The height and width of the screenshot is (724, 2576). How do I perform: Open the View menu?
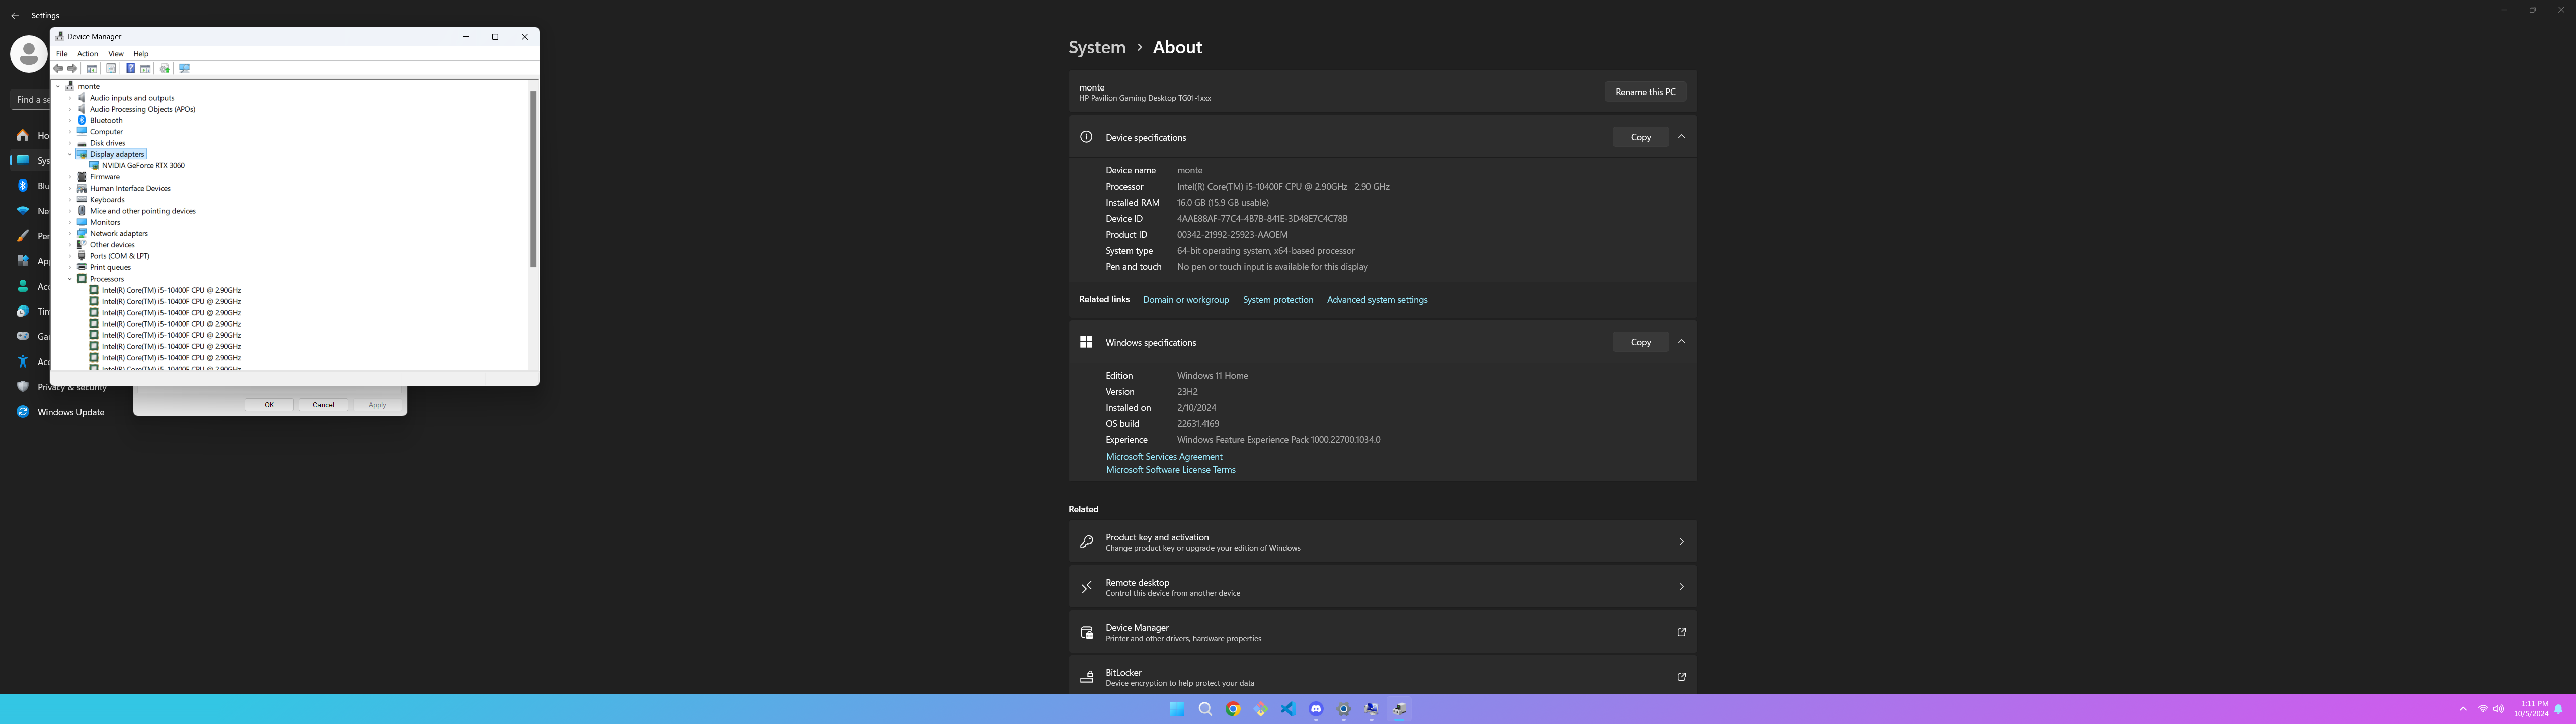click(116, 54)
